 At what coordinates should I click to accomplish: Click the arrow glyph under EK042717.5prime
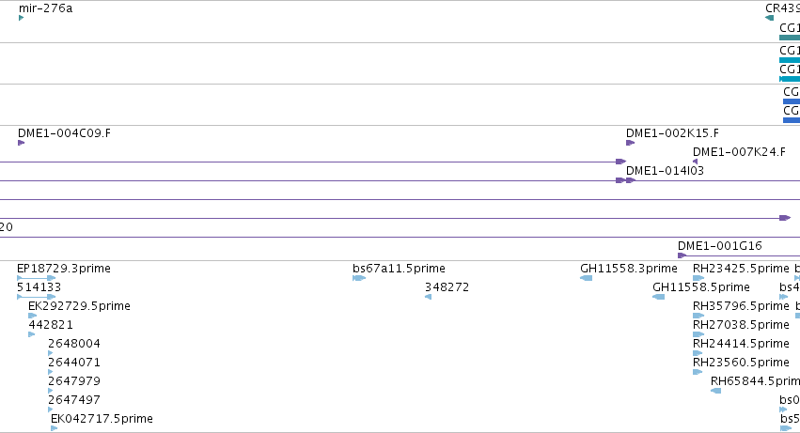pos(55,428)
